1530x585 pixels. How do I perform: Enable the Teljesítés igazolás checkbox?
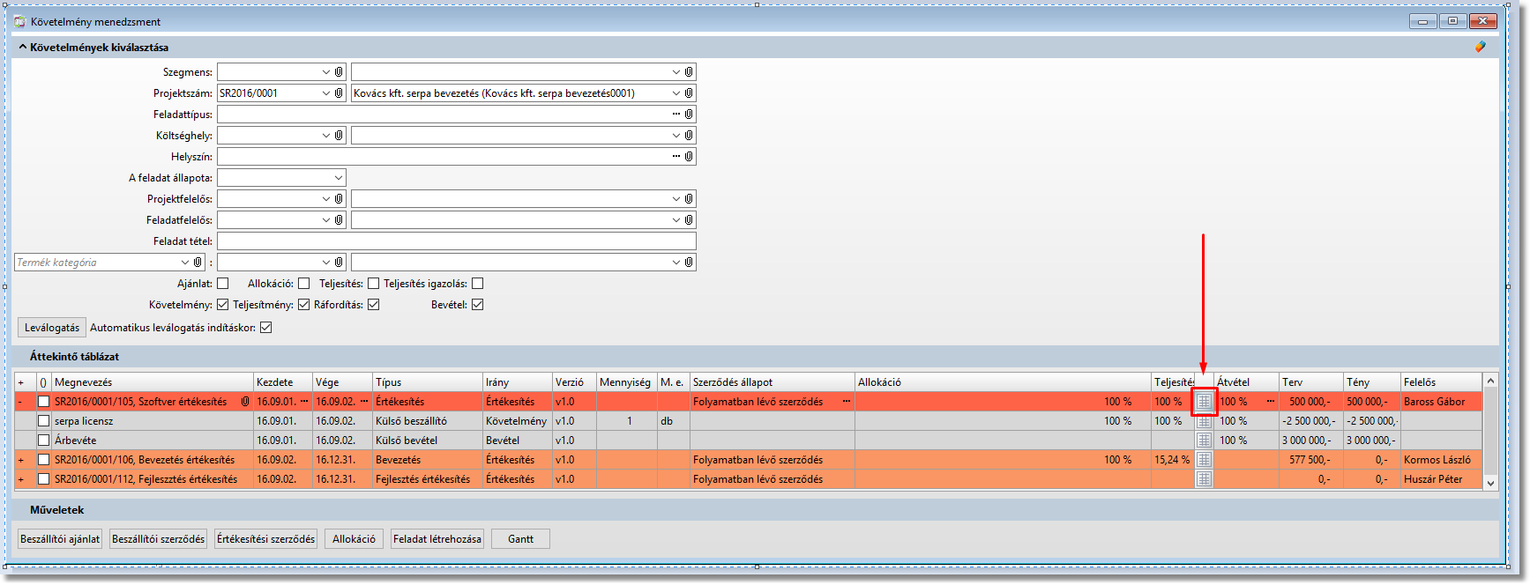point(478,284)
